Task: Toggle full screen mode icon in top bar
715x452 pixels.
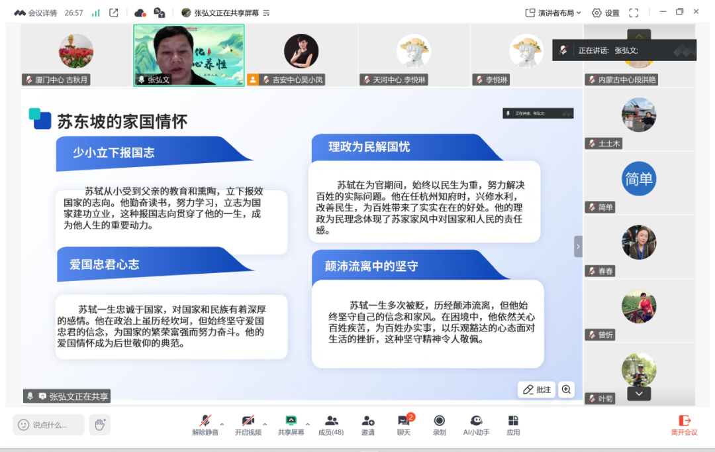Action: (x=634, y=13)
